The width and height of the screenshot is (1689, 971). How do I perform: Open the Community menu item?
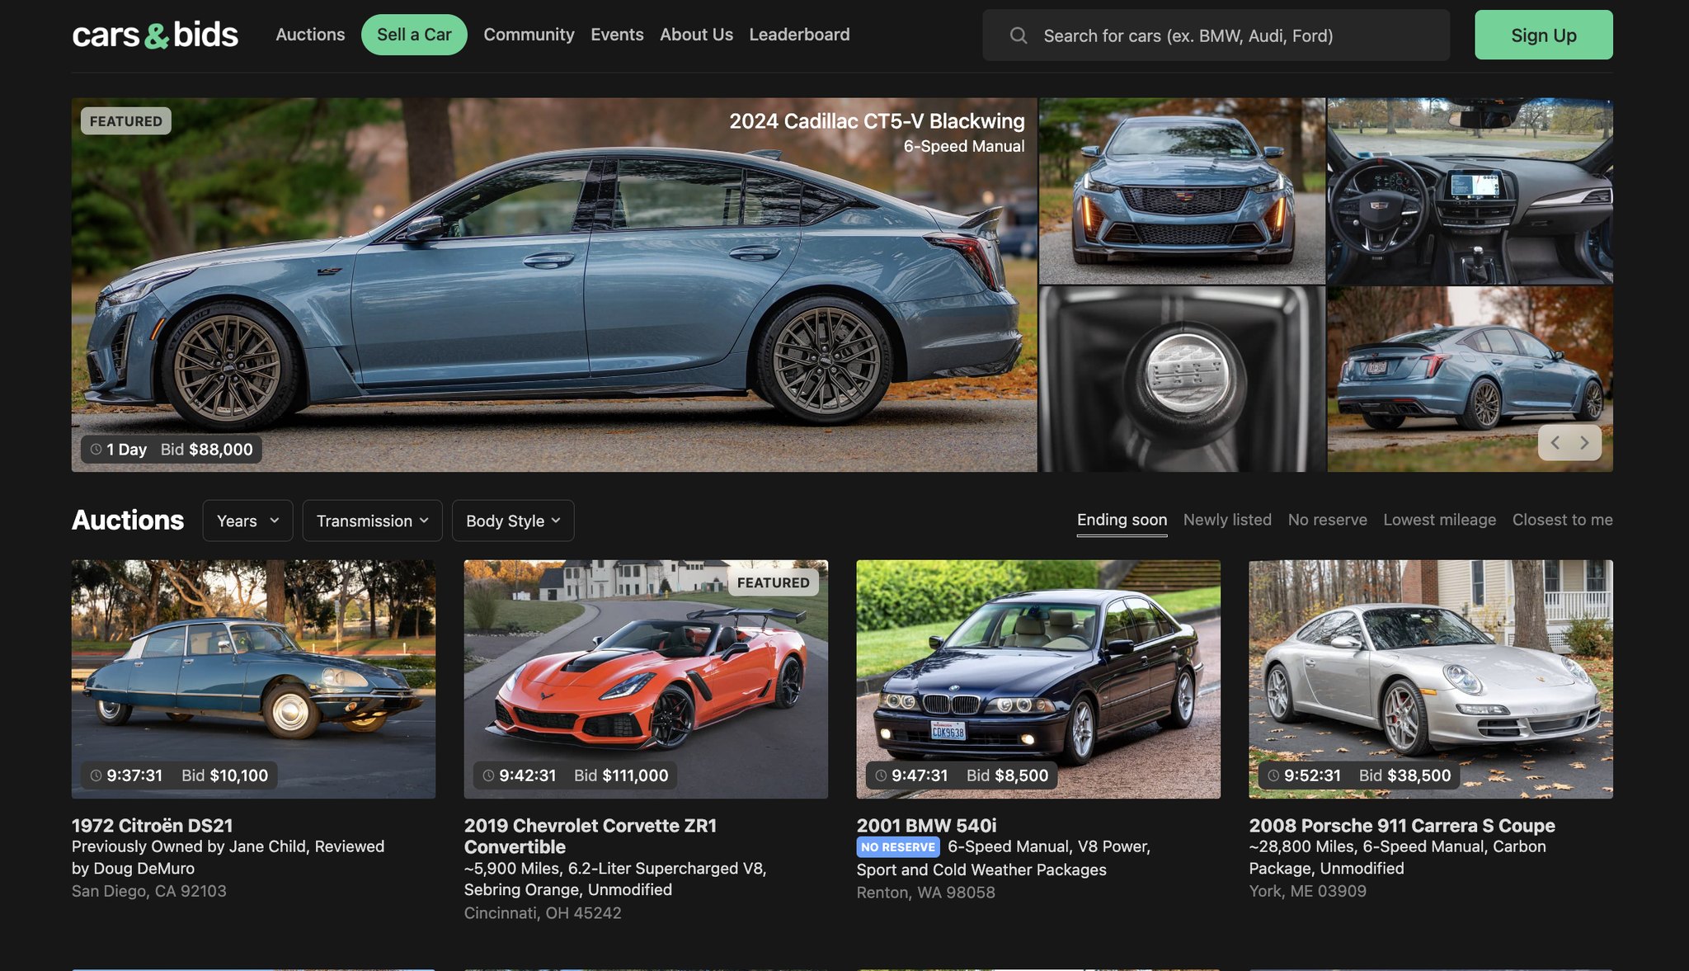click(x=529, y=35)
